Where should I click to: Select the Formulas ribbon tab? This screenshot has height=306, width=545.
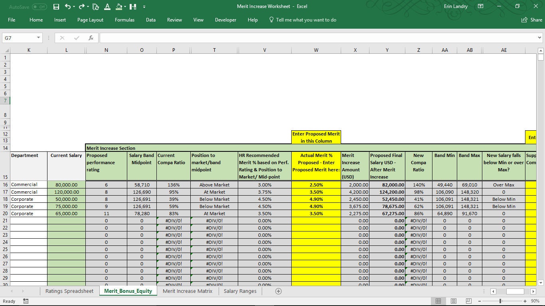(x=124, y=20)
